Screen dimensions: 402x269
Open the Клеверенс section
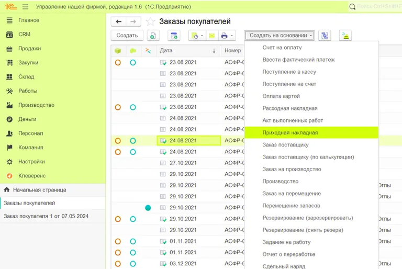(31, 176)
